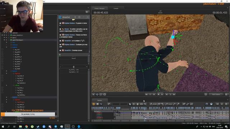Select the viewport move manipulator tool

click(97, 95)
